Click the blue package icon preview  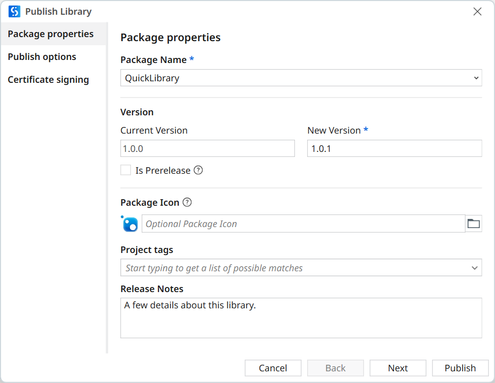point(130,224)
